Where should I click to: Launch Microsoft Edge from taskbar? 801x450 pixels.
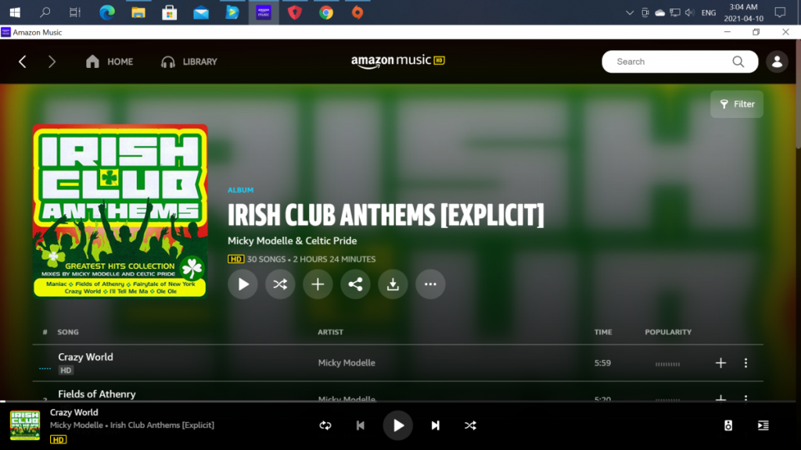click(106, 12)
